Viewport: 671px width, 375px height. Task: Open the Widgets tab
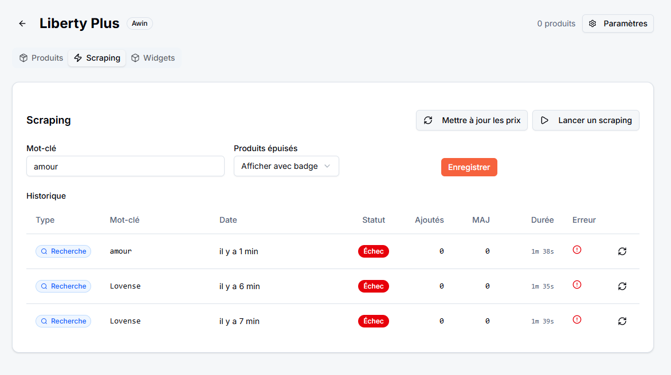[x=153, y=58]
